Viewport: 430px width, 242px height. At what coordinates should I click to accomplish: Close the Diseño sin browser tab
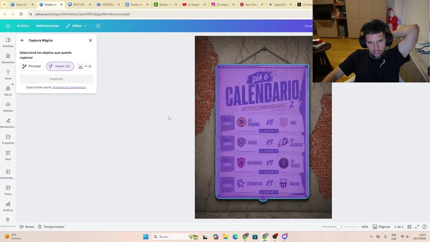[61, 5]
